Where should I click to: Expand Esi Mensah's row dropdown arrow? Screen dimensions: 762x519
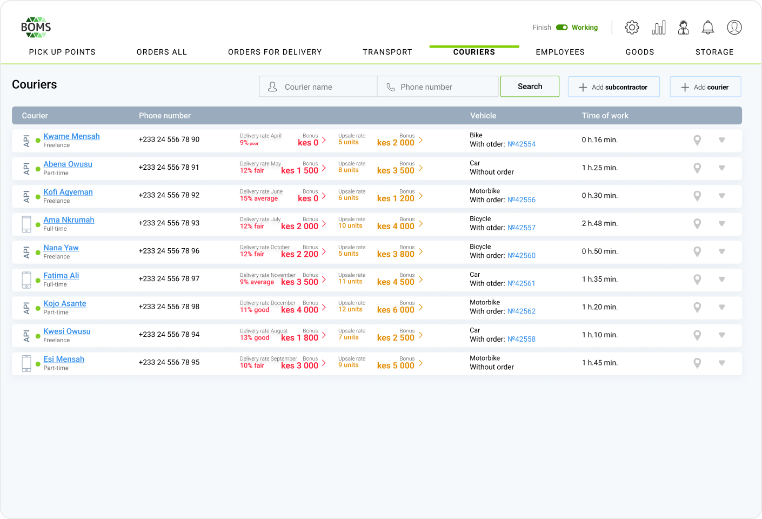tap(721, 363)
